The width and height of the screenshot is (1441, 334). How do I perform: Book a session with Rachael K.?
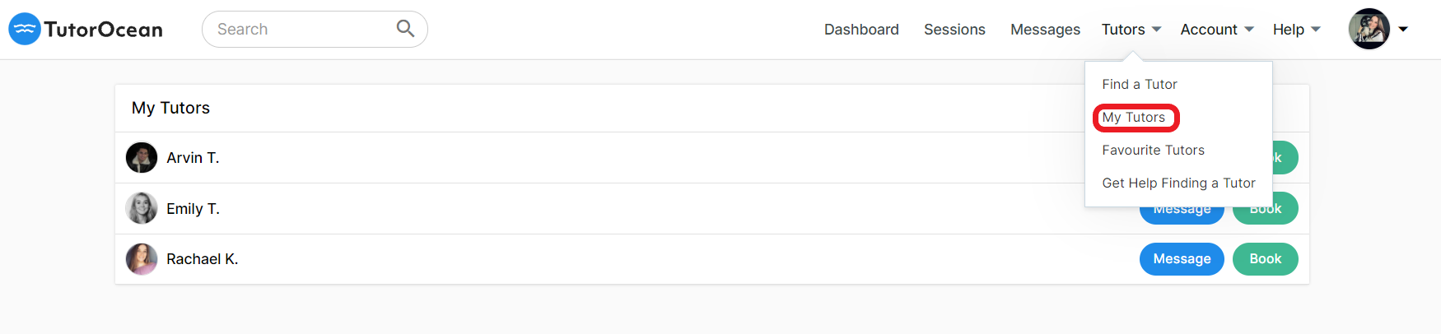(x=1266, y=259)
